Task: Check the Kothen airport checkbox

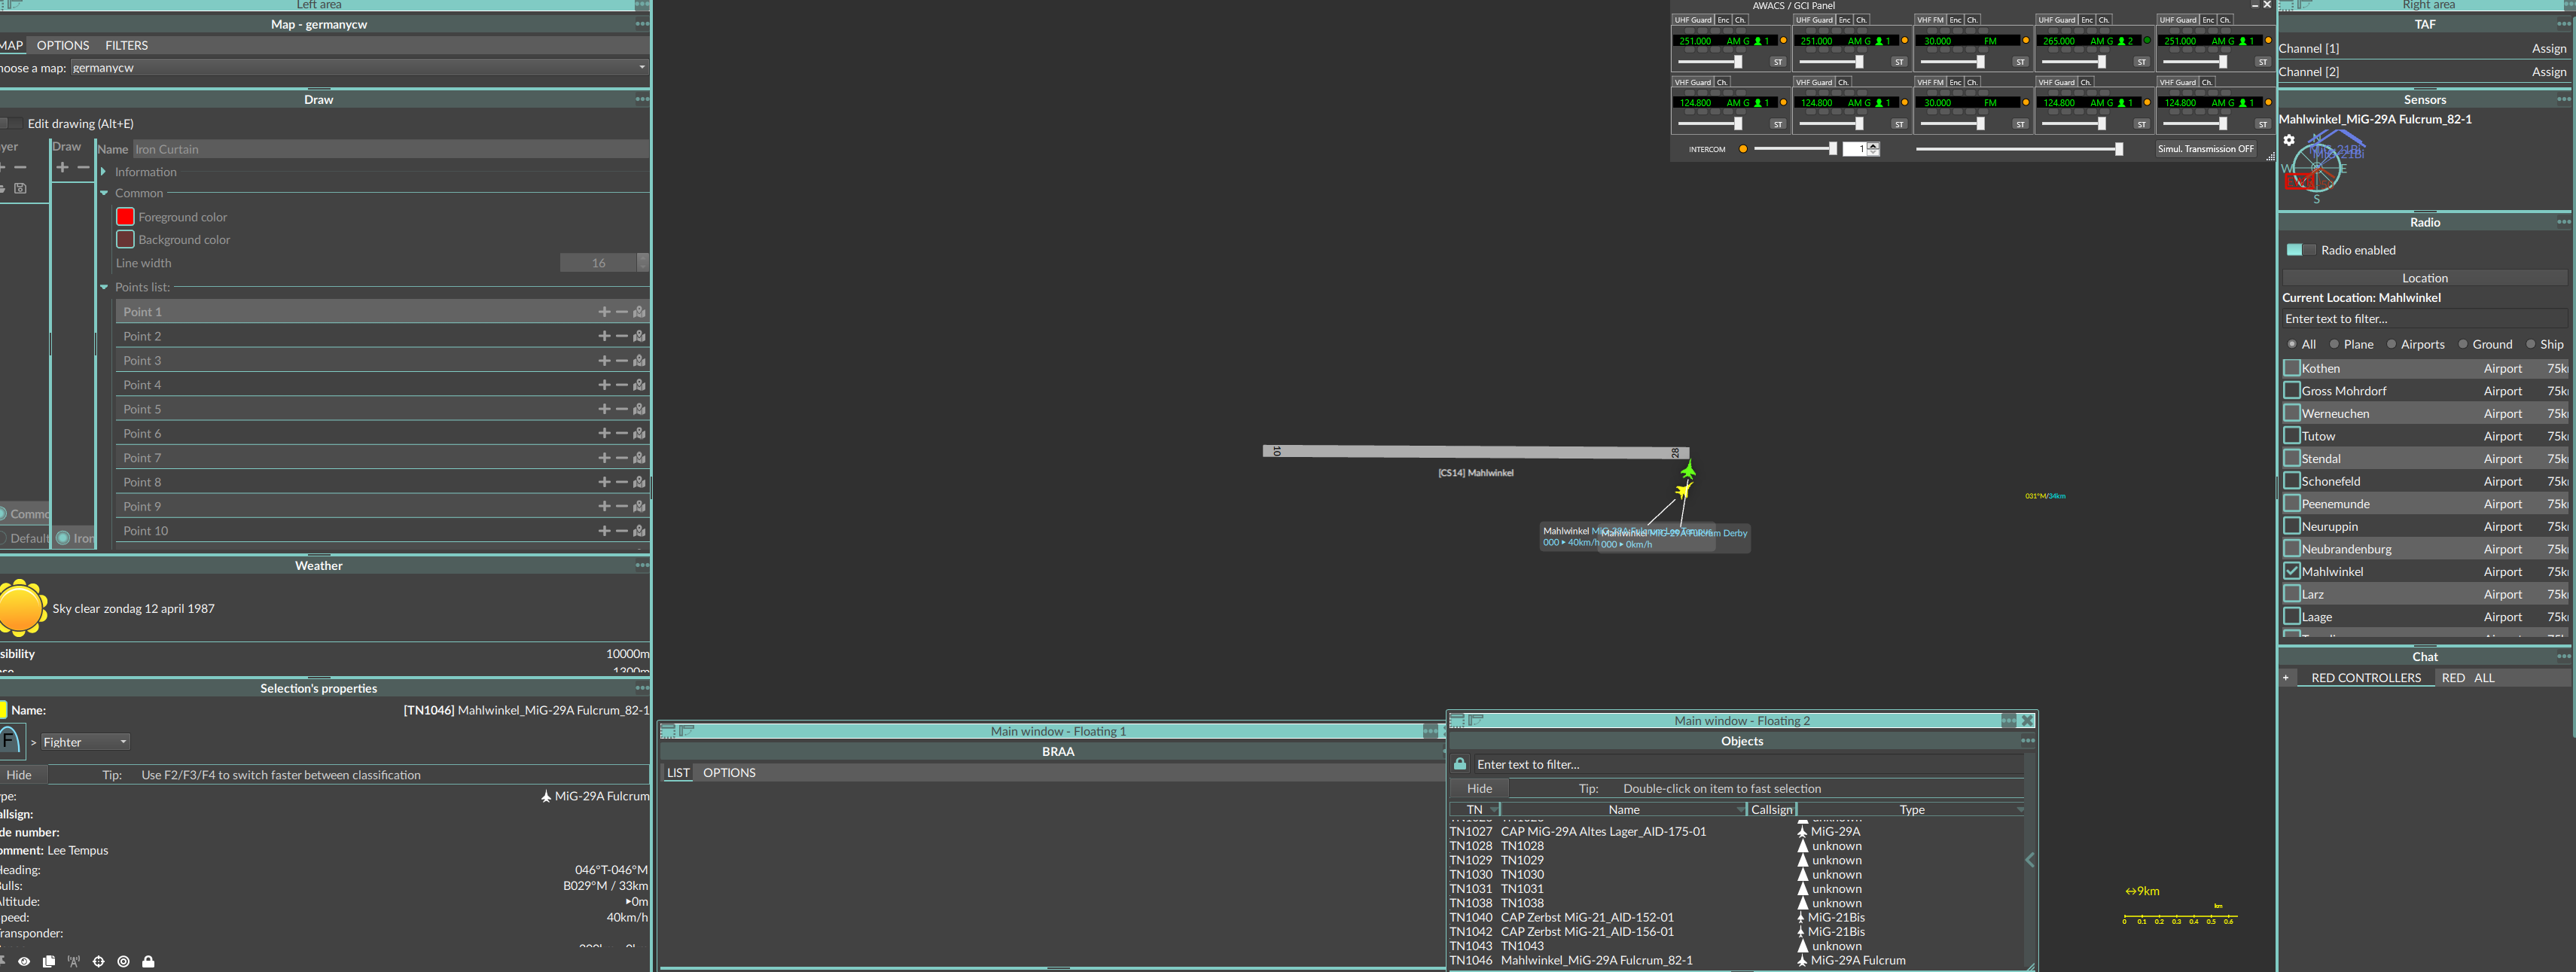Action: click(2292, 368)
